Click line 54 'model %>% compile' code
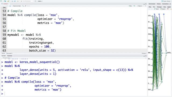Viewport: 172px width, 97px height. [x=33, y=15]
